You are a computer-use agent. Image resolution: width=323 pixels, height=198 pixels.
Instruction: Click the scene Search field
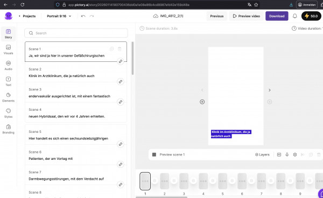point(76,33)
